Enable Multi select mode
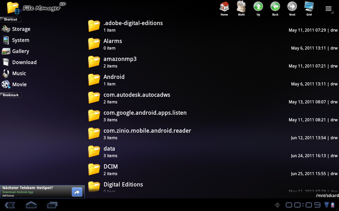This screenshot has width=339, height=211. coord(241,9)
